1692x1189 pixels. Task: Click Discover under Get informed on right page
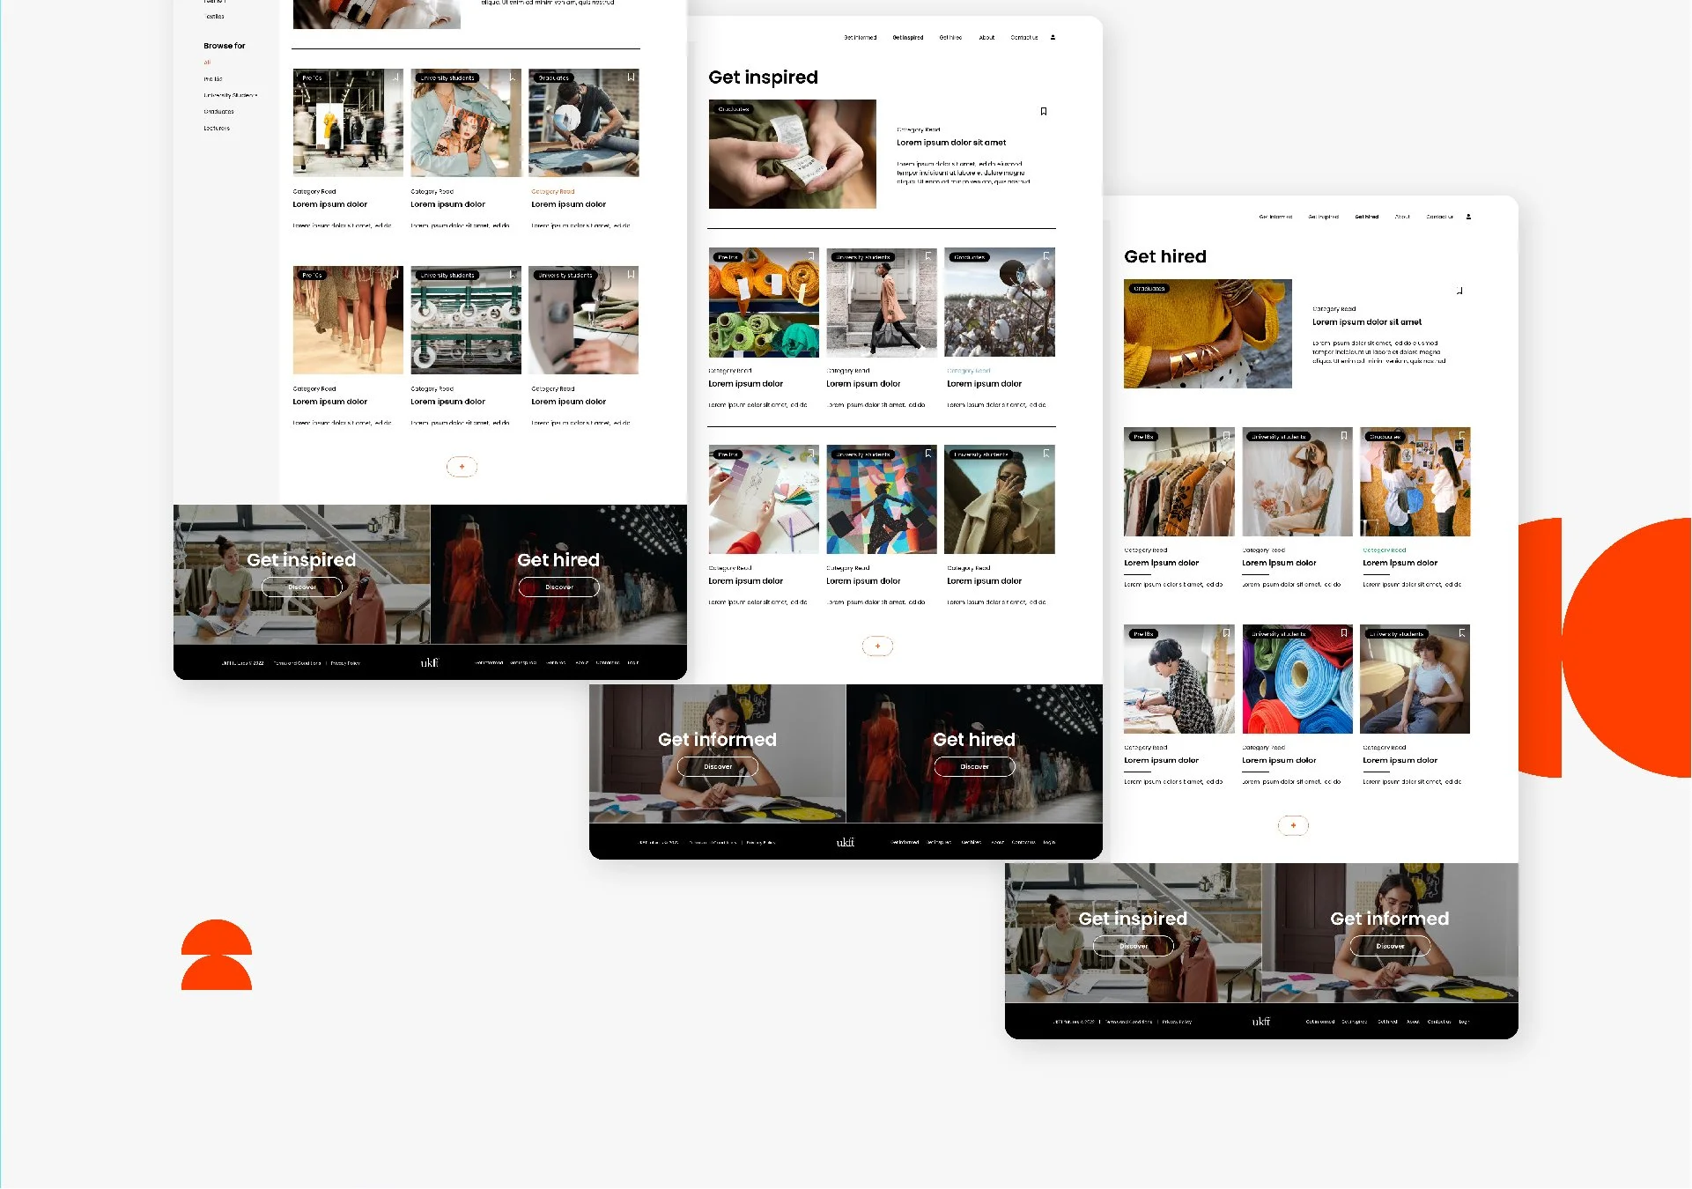pyautogui.click(x=1391, y=947)
